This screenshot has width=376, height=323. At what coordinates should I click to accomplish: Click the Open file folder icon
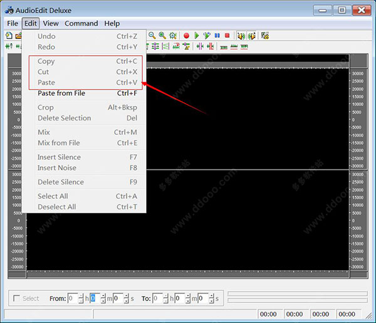[18, 36]
